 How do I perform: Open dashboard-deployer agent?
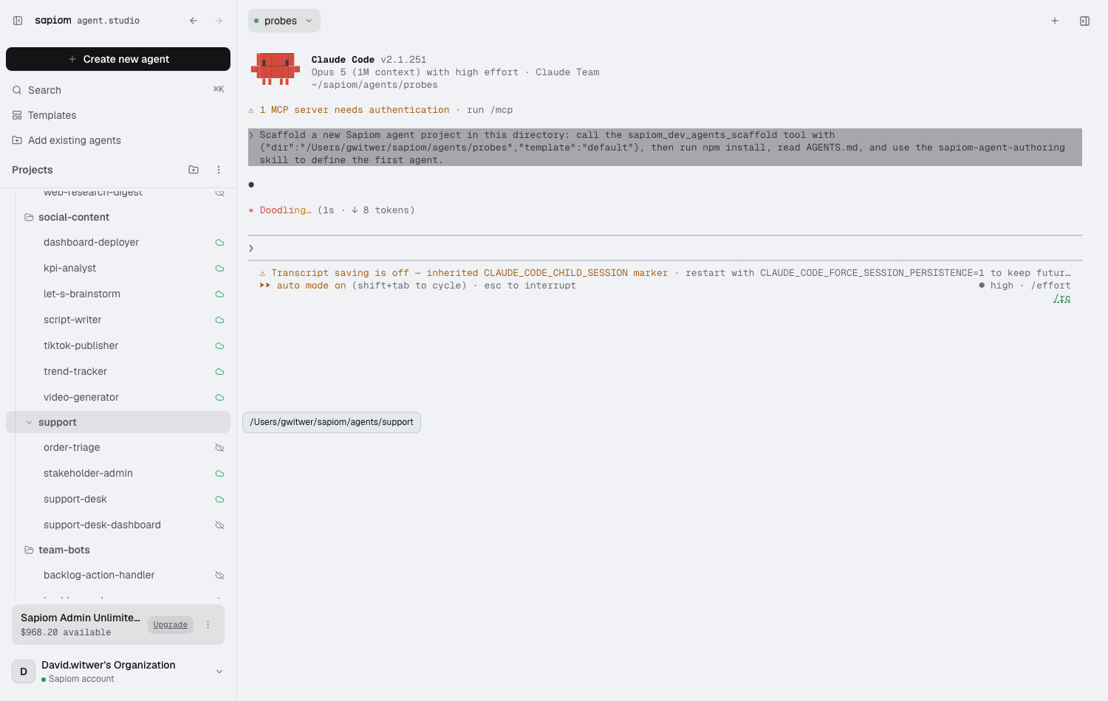coord(91,242)
